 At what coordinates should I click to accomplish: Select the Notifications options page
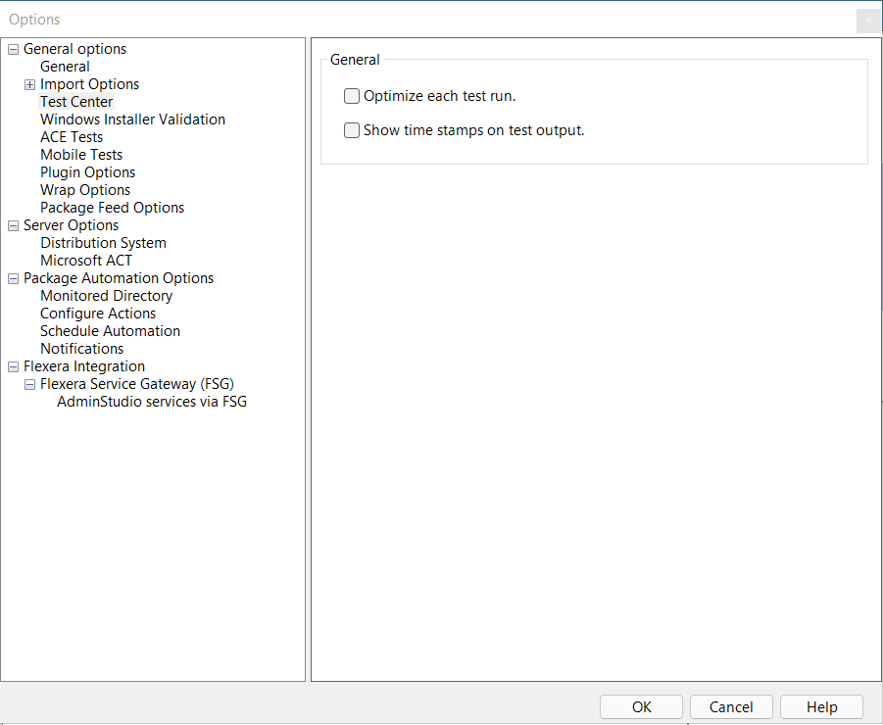pos(81,348)
